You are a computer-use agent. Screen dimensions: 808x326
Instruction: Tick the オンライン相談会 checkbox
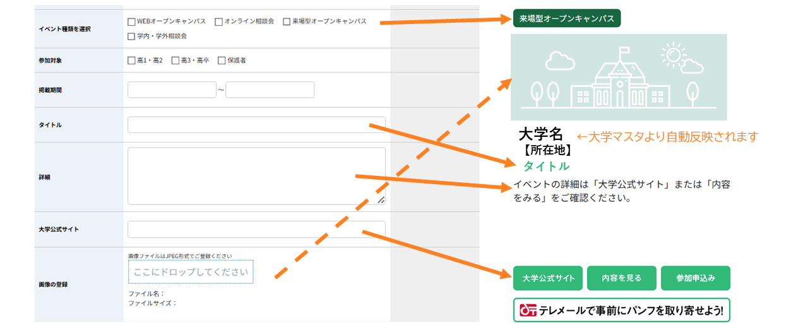(x=218, y=21)
